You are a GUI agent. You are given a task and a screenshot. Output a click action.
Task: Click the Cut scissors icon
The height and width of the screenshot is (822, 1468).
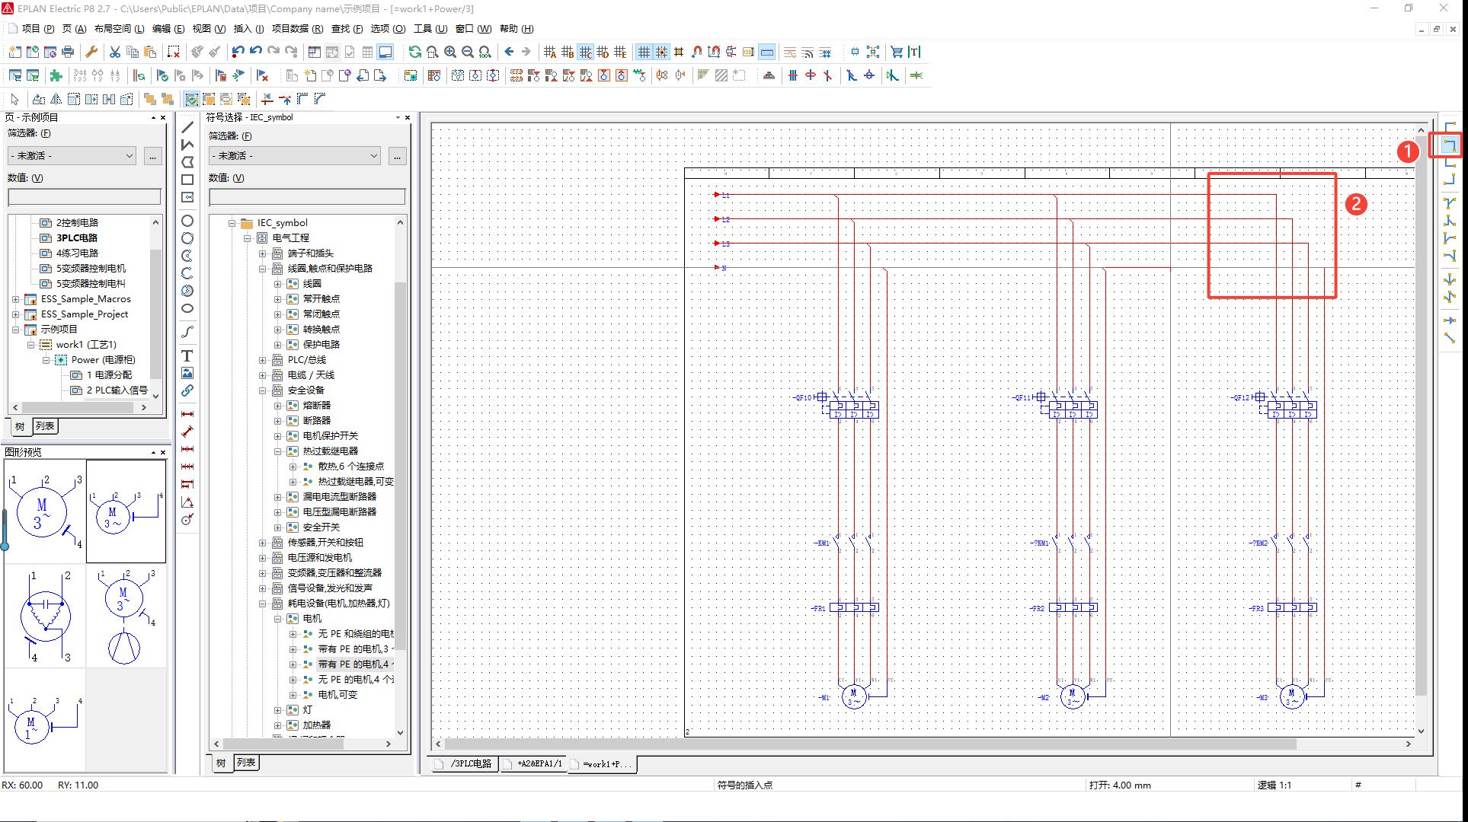point(114,52)
